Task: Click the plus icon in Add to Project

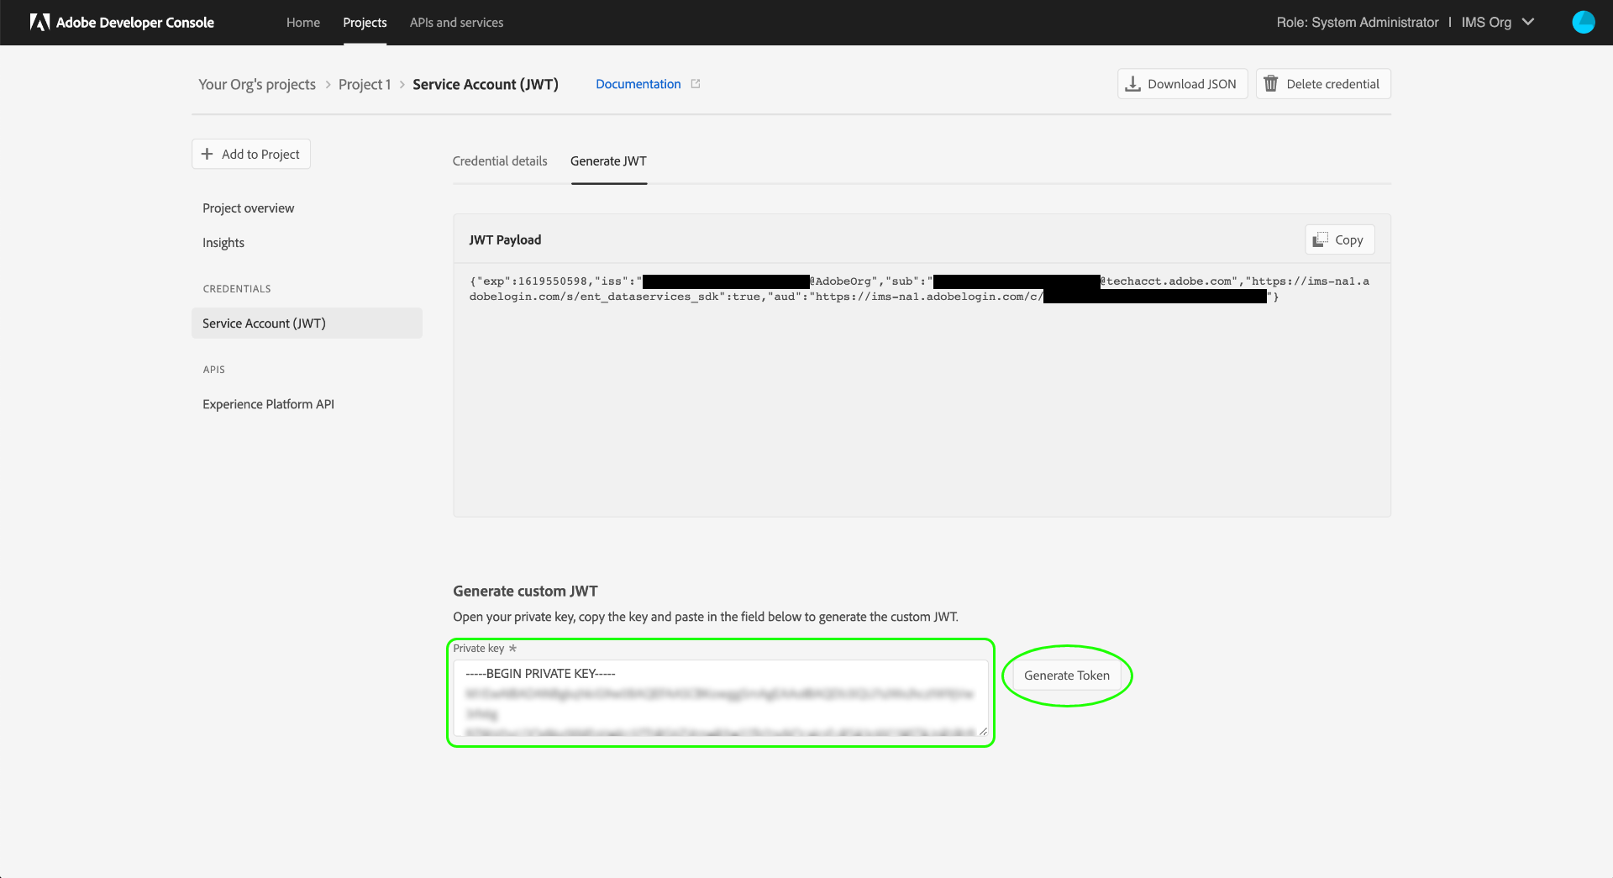Action: click(208, 154)
